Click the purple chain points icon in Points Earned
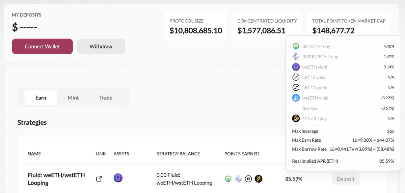This screenshot has width=405, height=193. tap(238, 179)
